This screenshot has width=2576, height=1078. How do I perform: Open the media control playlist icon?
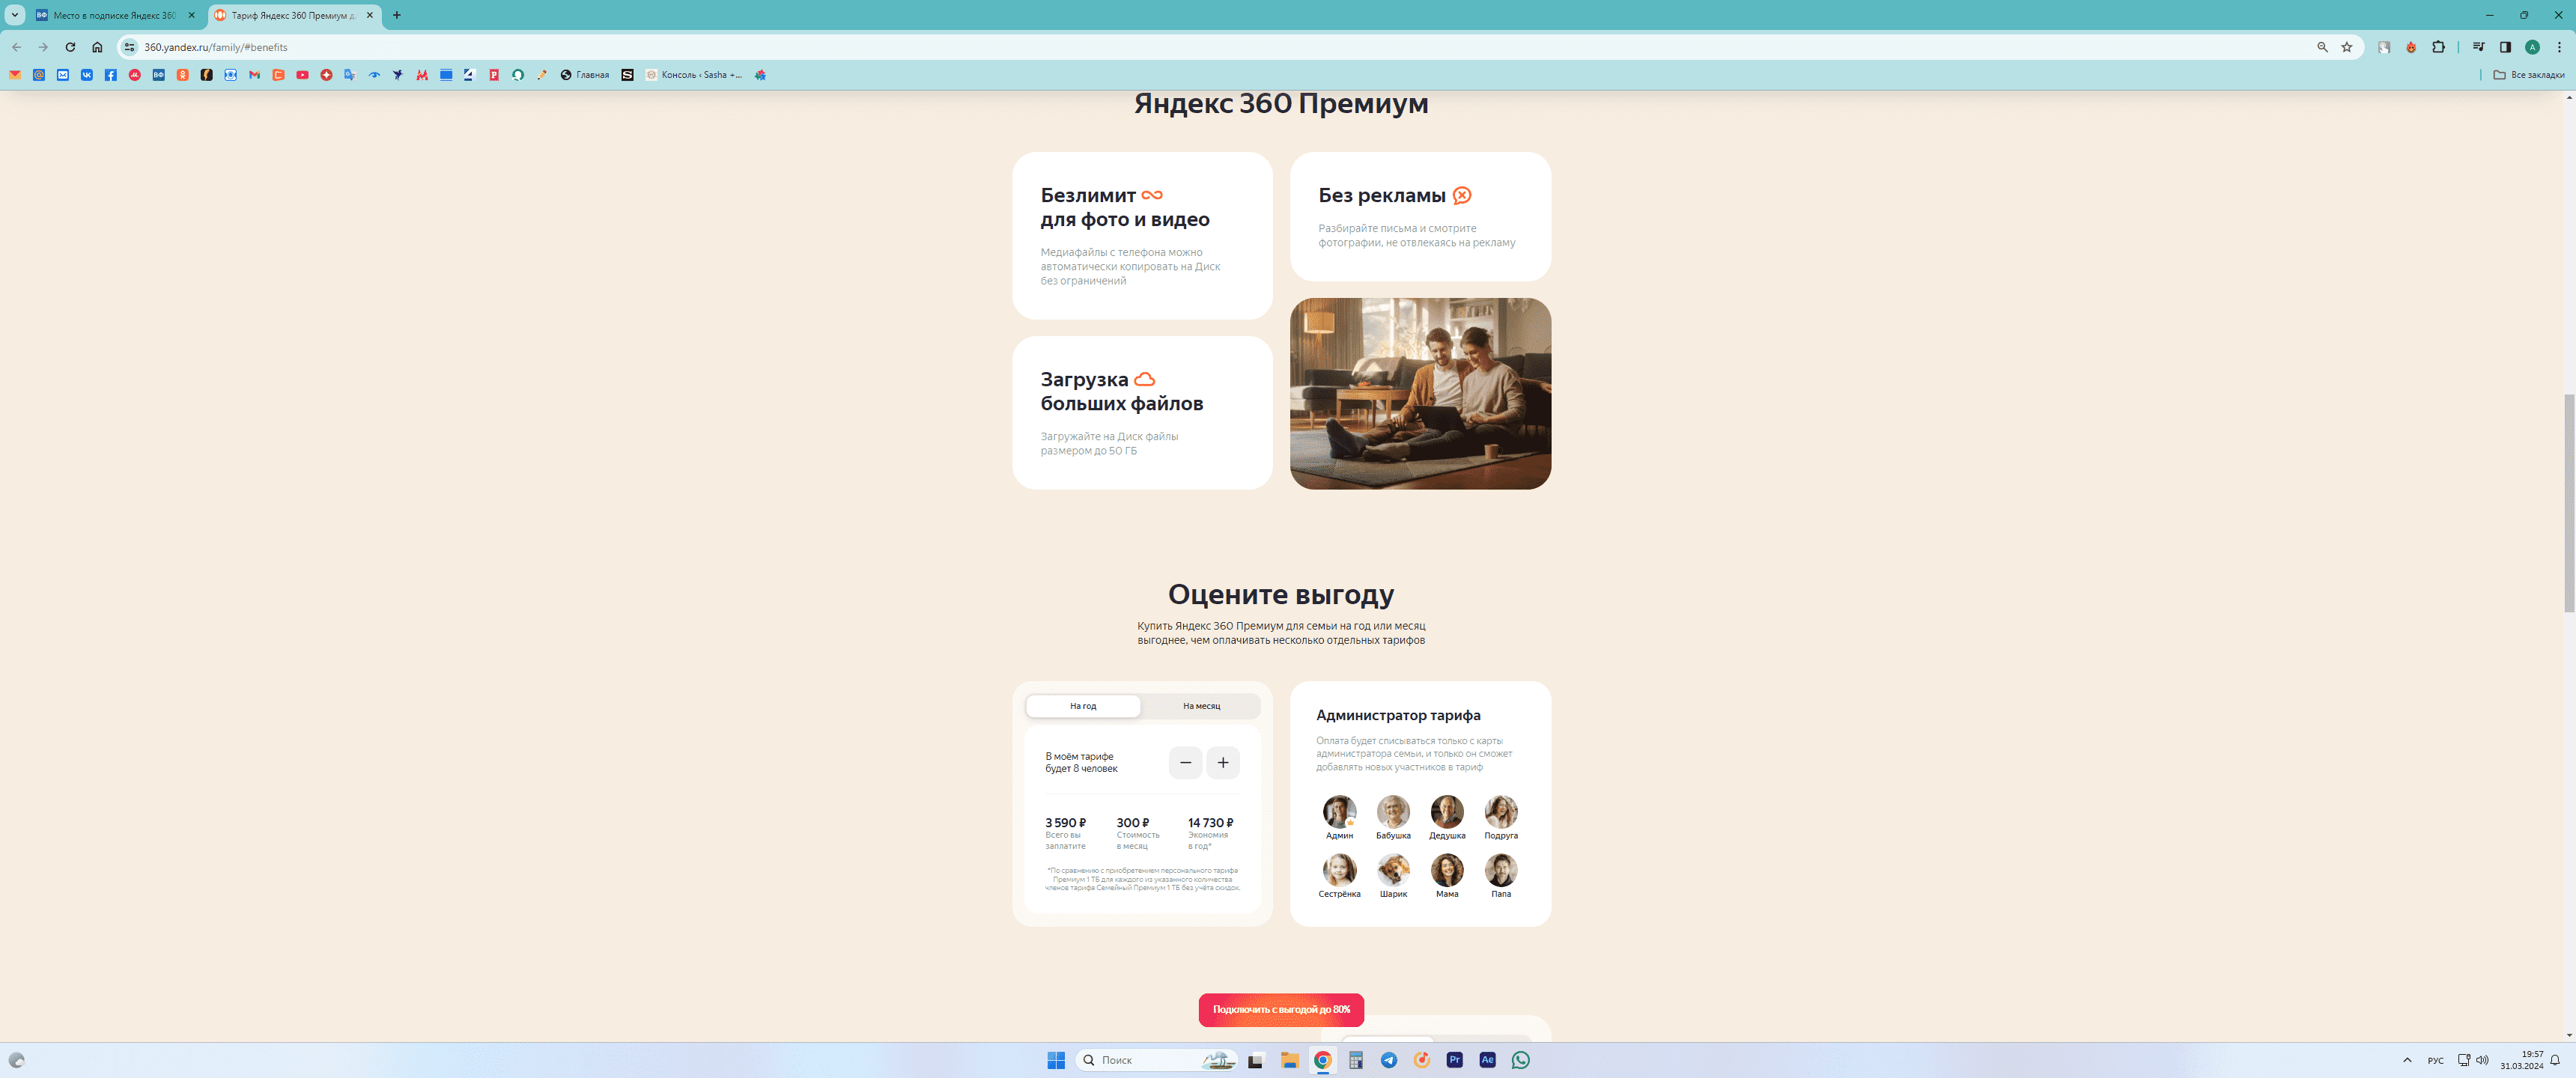[x=2478, y=47]
